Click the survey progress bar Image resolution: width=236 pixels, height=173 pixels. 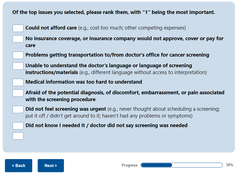(x=181, y=165)
